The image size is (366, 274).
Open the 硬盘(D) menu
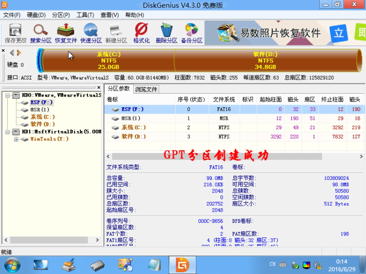(36, 15)
